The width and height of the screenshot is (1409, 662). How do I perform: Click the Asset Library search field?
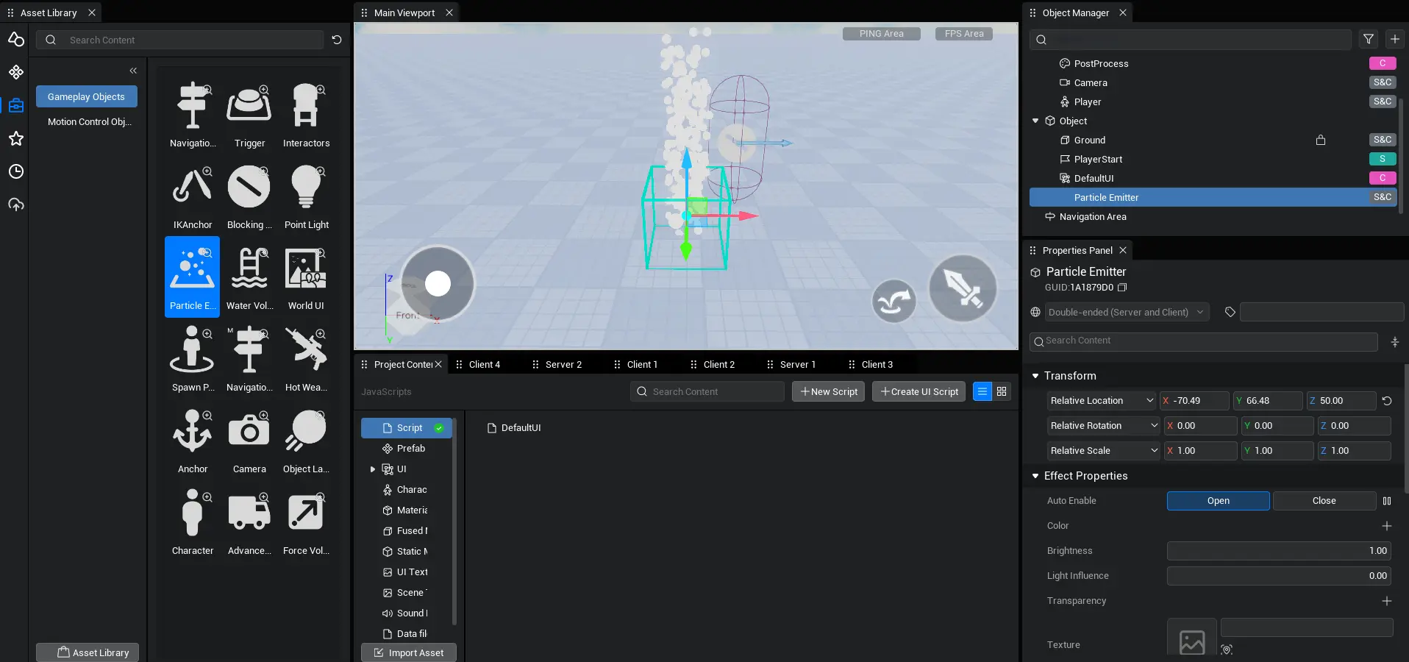182,40
